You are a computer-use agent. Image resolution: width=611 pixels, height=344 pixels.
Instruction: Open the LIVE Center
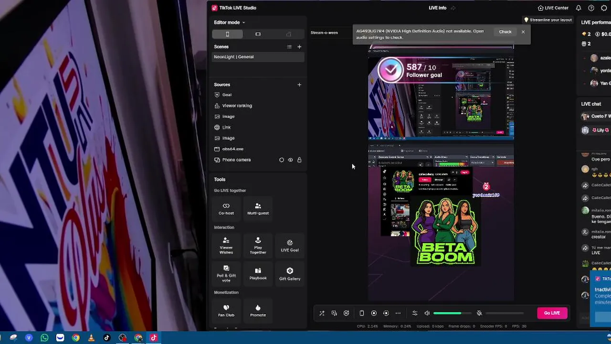(x=553, y=8)
